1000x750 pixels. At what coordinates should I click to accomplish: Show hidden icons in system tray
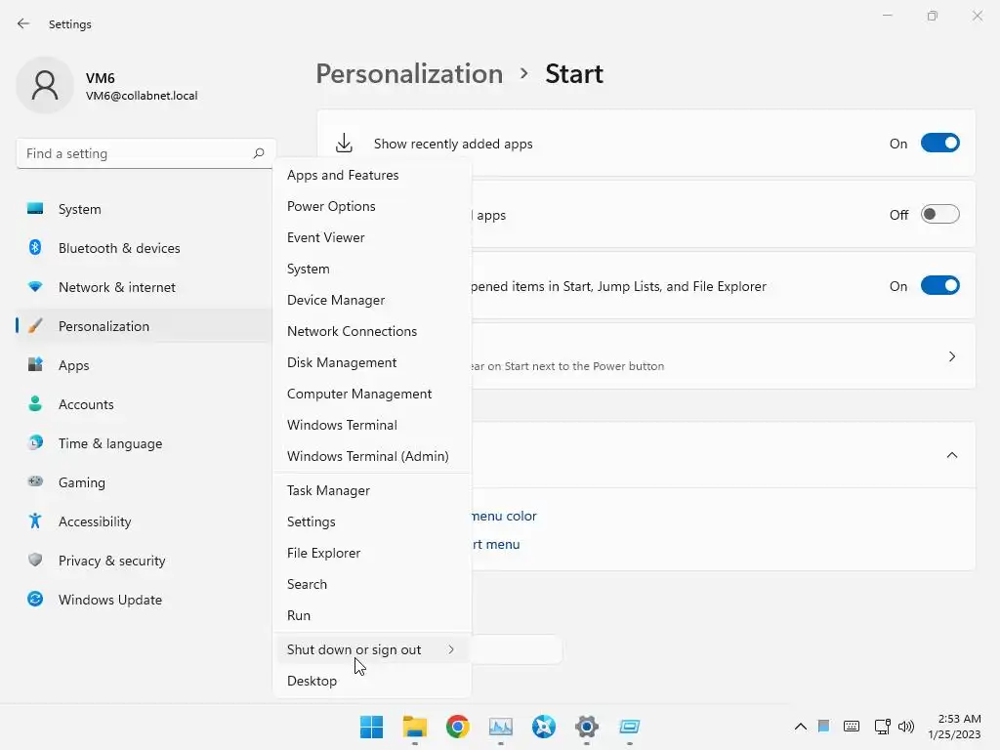point(801,727)
